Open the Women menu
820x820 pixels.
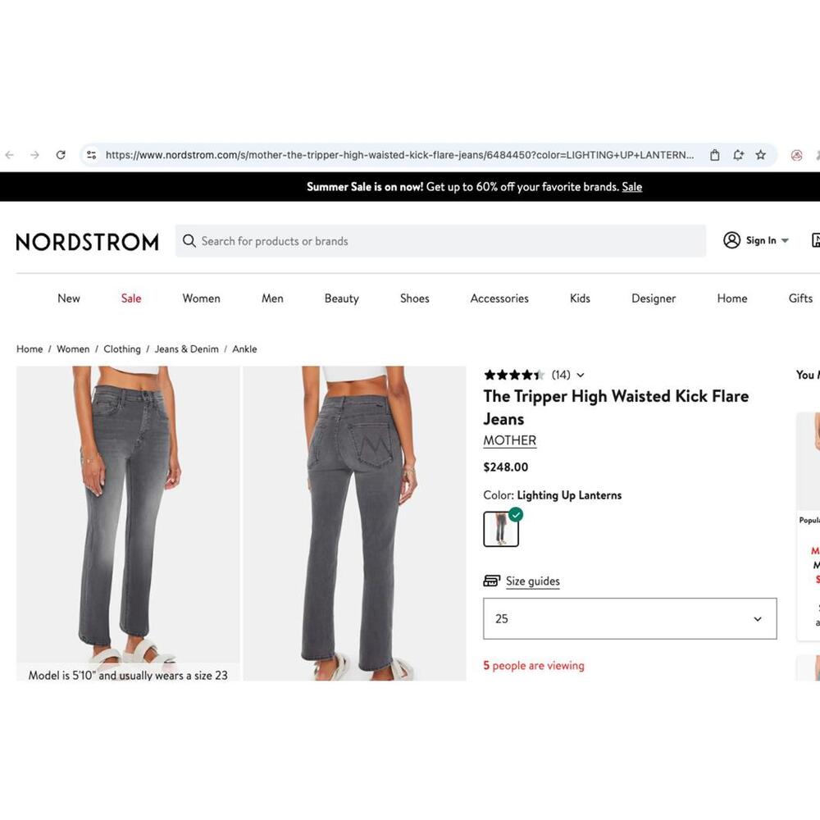202,298
